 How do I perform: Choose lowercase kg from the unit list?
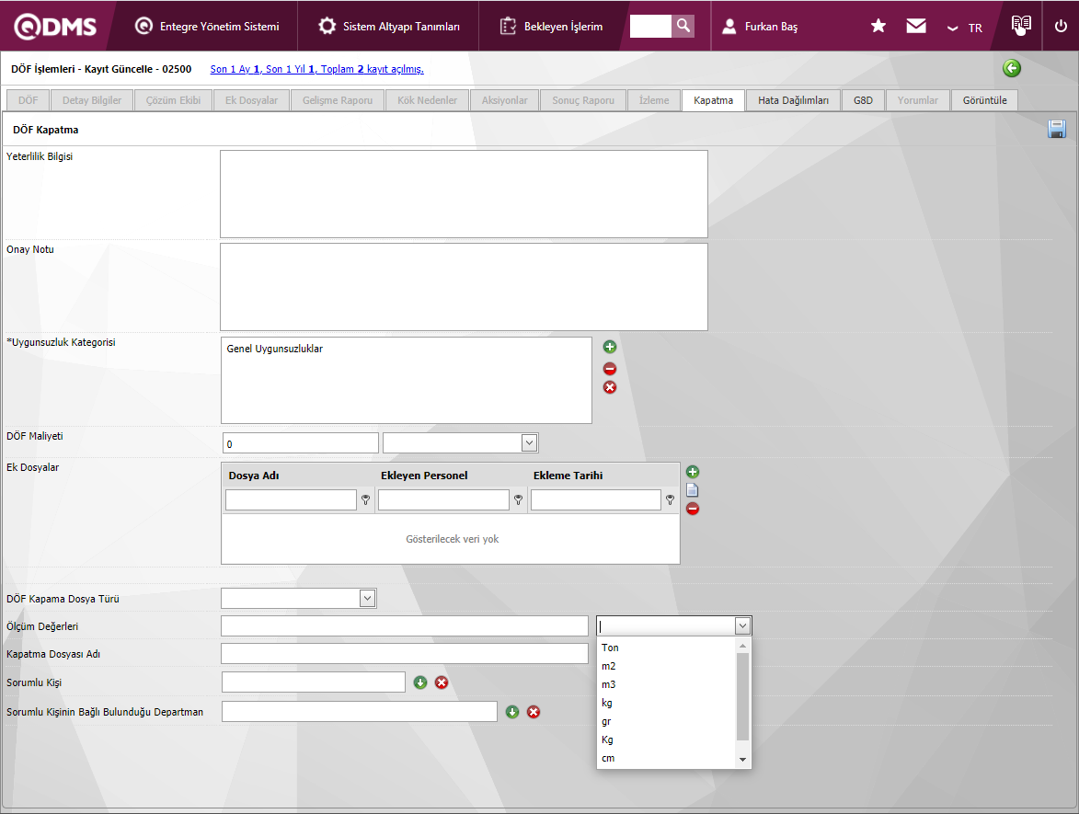click(666, 703)
